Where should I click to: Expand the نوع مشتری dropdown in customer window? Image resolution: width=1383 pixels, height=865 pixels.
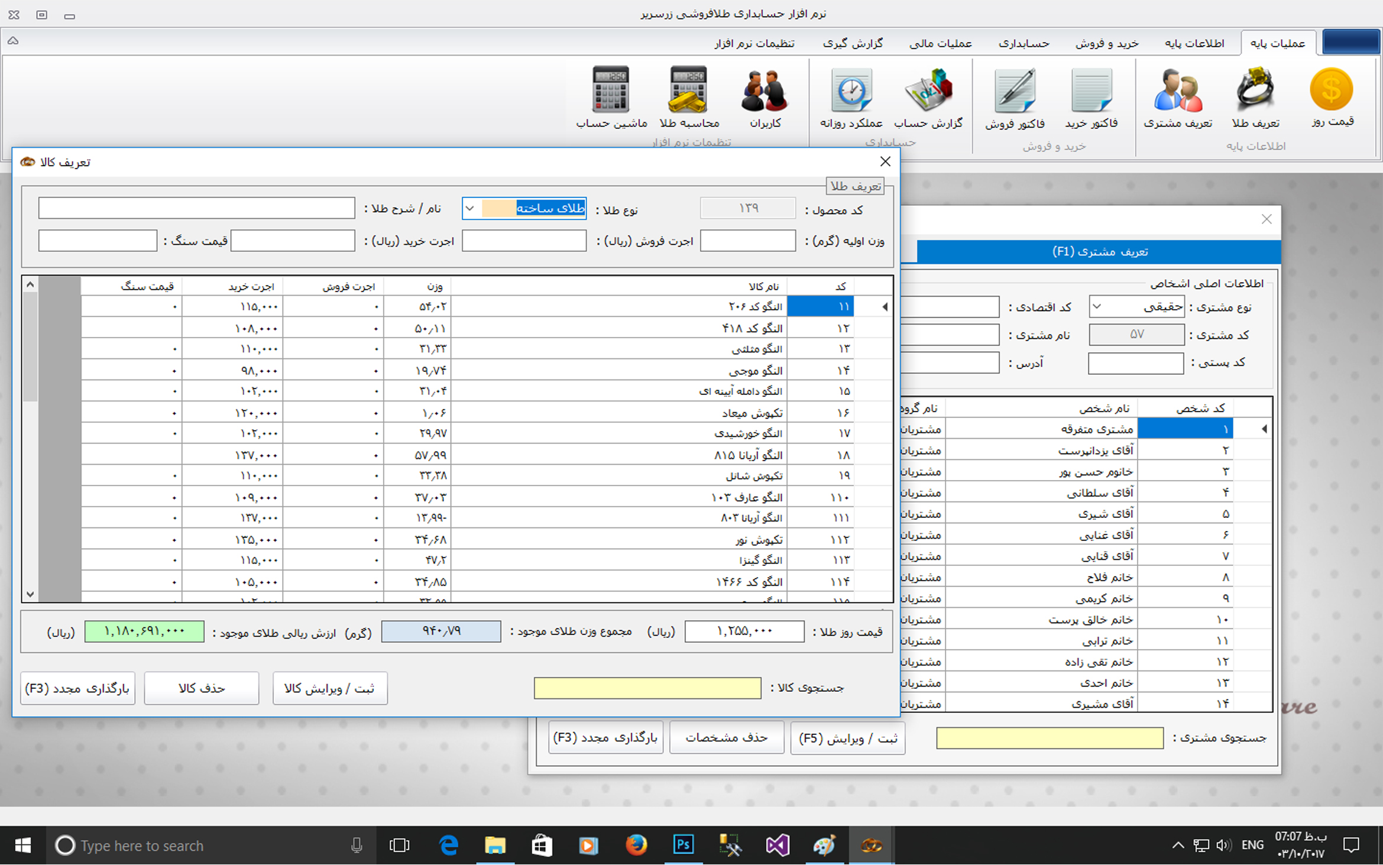pyautogui.click(x=1097, y=307)
